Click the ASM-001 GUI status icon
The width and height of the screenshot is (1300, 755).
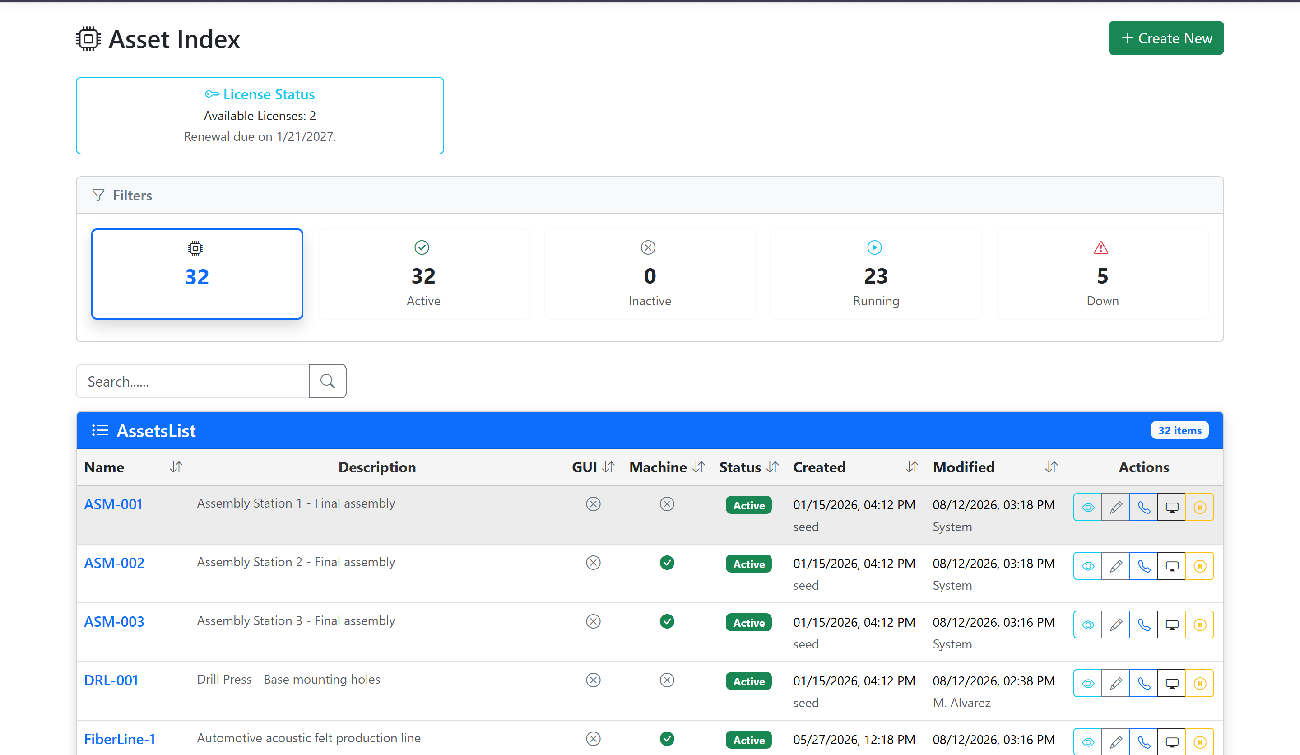tap(593, 504)
